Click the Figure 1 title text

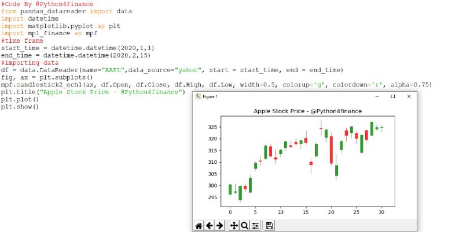[210, 96]
